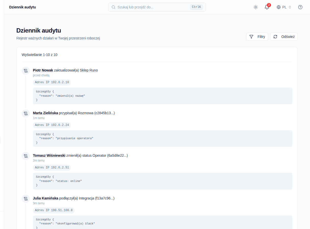Click the Odśwież refresh button
Screen dimensions: 310x229
(284, 37)
